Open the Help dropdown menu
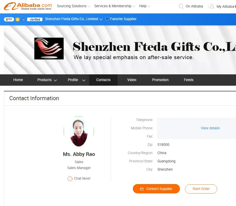 pyautogui.click(x=145, y=6)
